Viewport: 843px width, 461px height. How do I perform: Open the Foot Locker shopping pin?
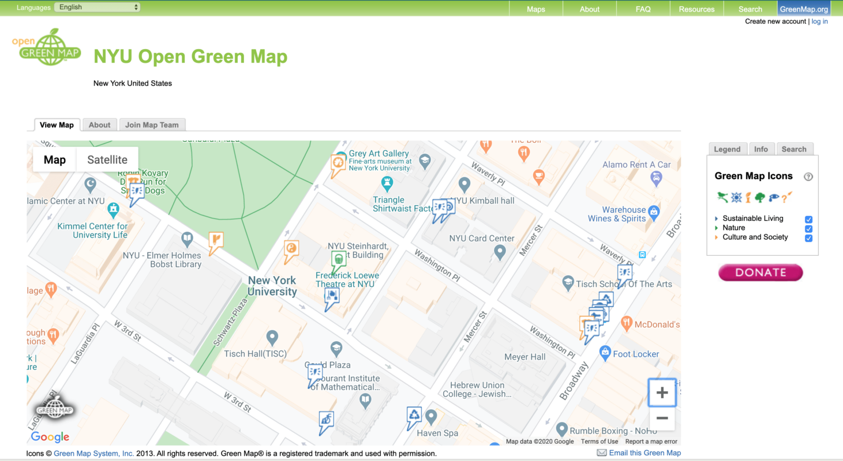[605, 352]
